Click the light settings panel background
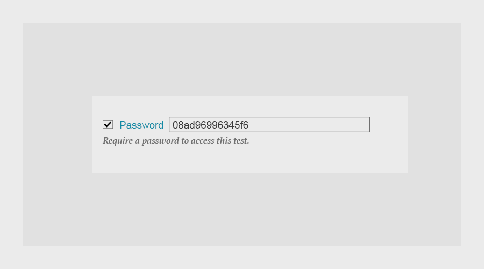 click(x=250, y=161)
